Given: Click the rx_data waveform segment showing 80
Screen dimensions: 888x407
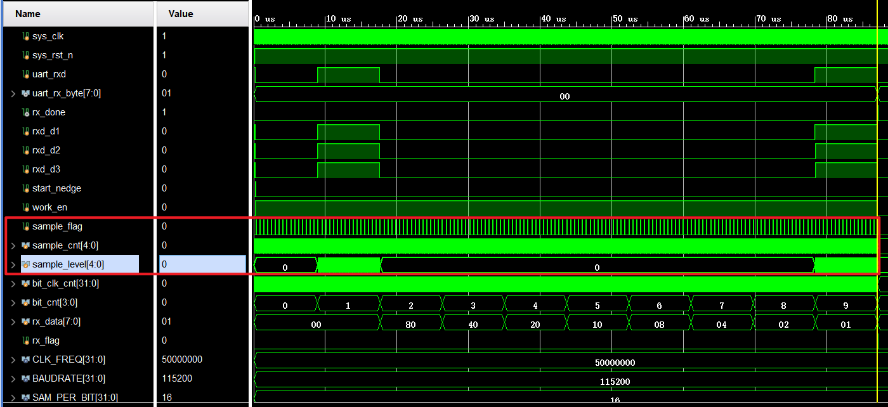Looking at the screenshot, I should coord(410,325).
